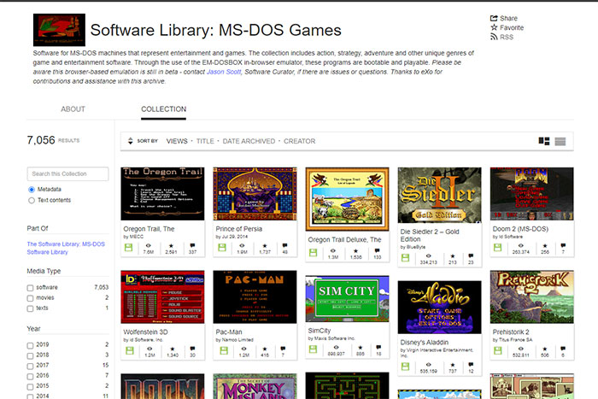Open the Prince of Persia title link
The image size is (598, 399).
(x=238, y=229)
